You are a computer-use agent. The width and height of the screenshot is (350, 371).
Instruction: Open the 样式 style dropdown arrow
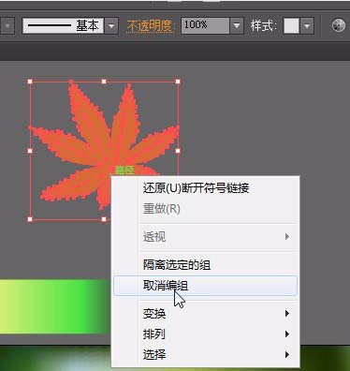tap(307, 25)
